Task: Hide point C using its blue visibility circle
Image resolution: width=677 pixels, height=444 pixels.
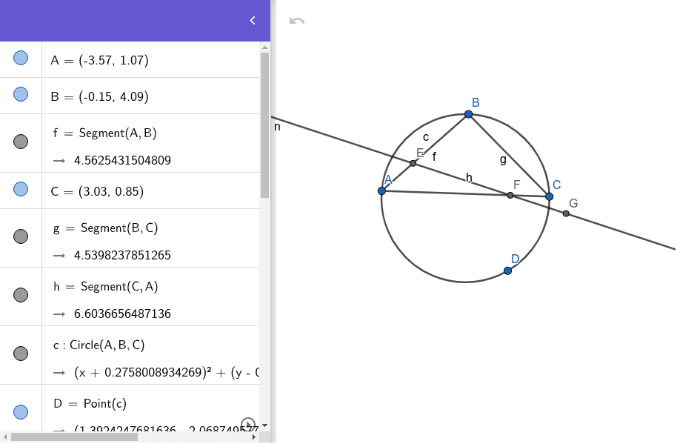Action: pyautogui.click(x=21, y=188)
